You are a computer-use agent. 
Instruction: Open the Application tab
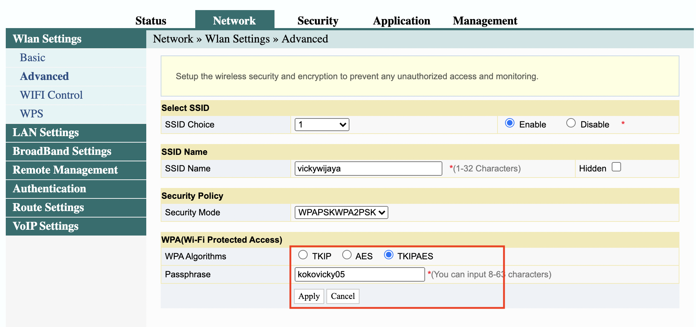(401, 20)
